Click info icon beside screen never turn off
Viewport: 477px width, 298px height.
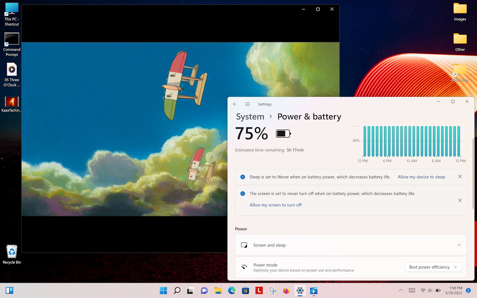click(x=243, y=194)
